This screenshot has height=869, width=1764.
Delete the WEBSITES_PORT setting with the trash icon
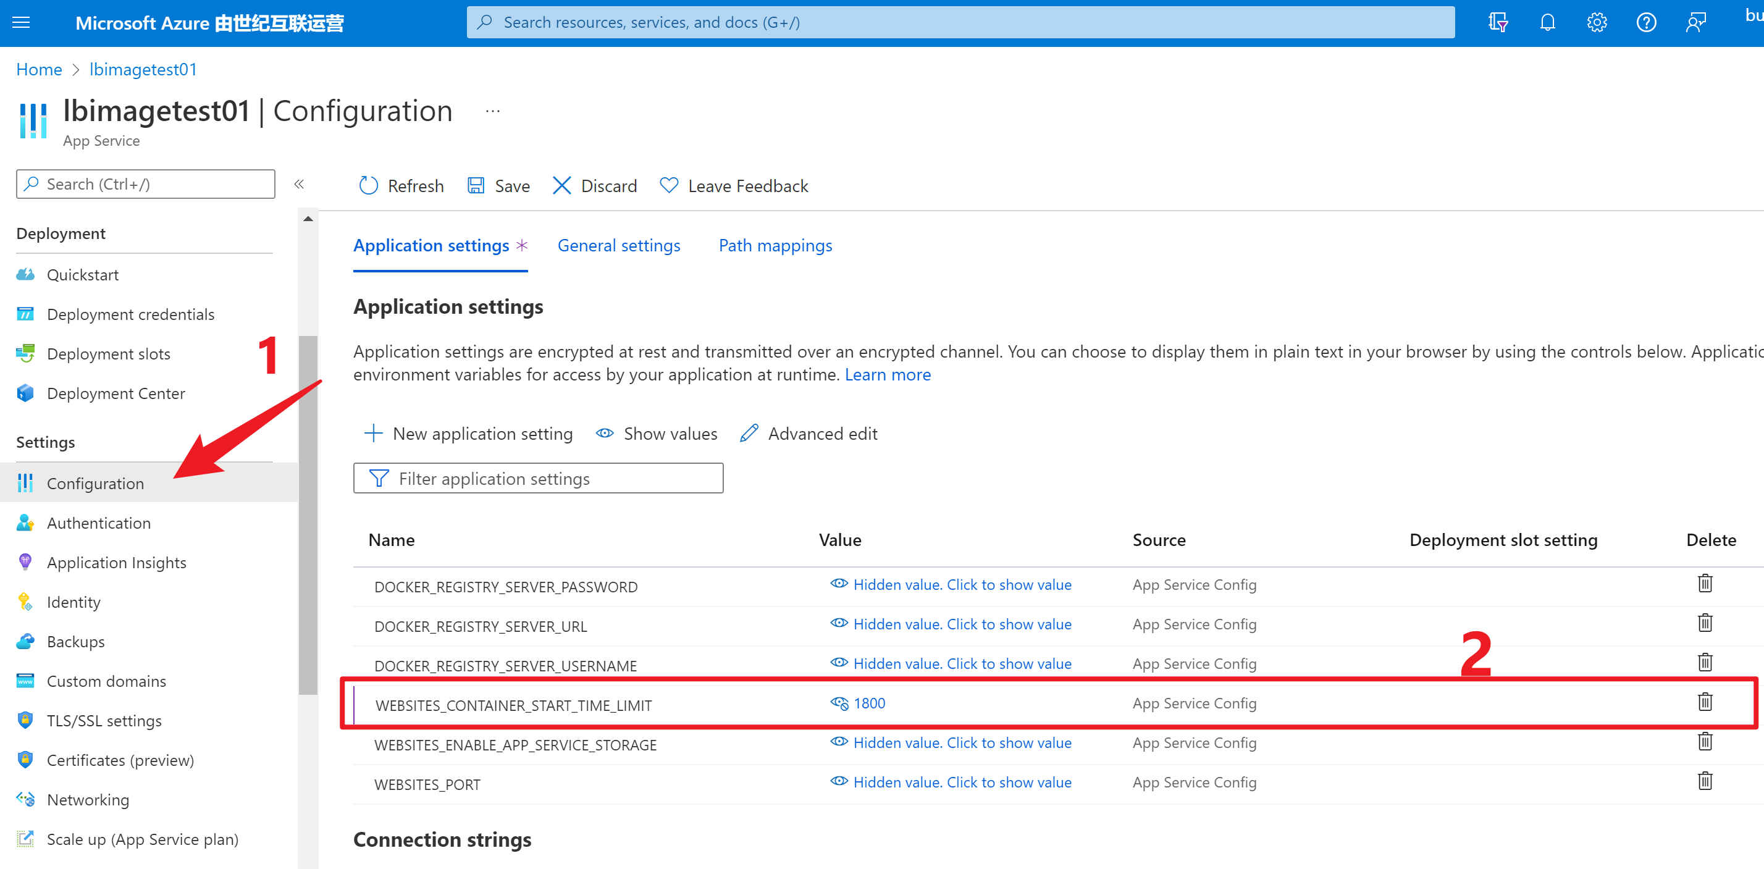tap(1705, 781)
